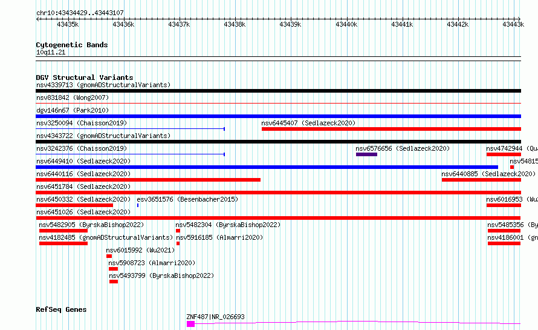Screen dimensions: 538x330
Task: Click the nsv548 small red marker
Action: pos(512,167)
